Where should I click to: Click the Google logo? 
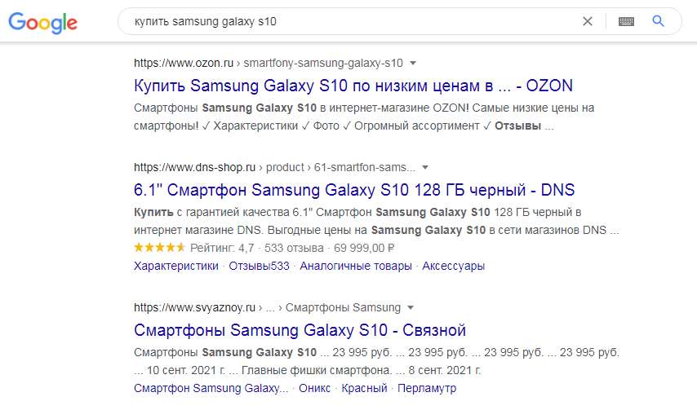click(42, 22)
